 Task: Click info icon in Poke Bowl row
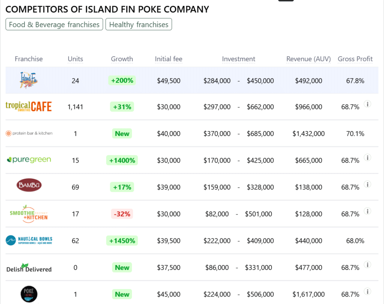(367, 292)
